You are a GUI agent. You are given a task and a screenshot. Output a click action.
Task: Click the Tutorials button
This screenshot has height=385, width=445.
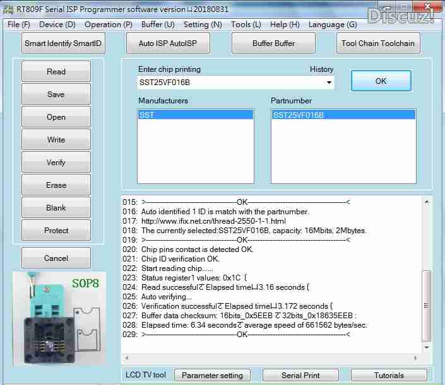point(389,375)
